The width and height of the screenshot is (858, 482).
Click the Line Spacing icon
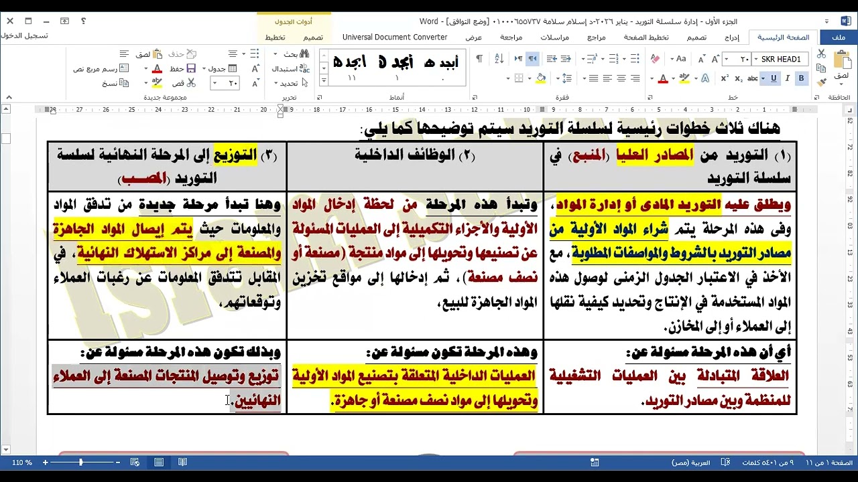pos(566,78)
